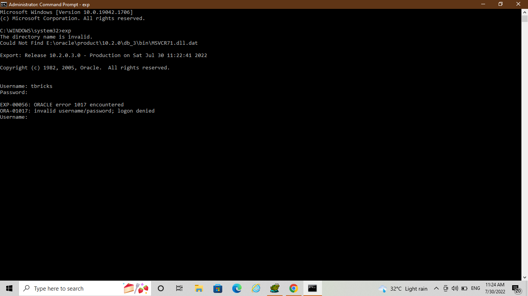Close the Command Prompt window
Viewport: 528px width, 296px height.
click(519, 4)
